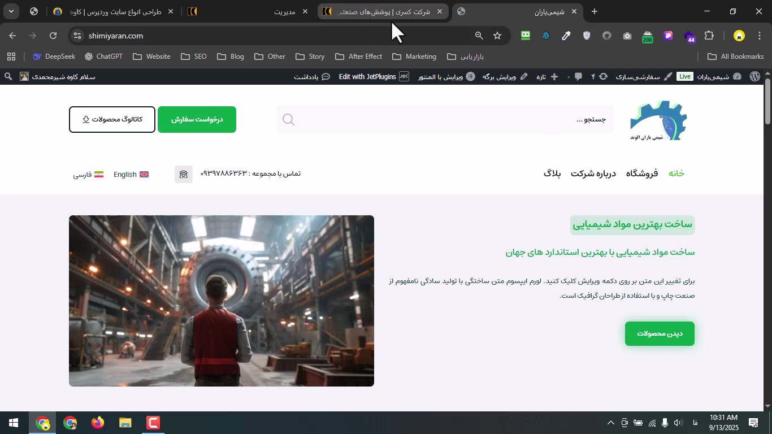Expand the Website bookmarks folder
This screenshot has width=772, height=434.
tap(151, 57)
